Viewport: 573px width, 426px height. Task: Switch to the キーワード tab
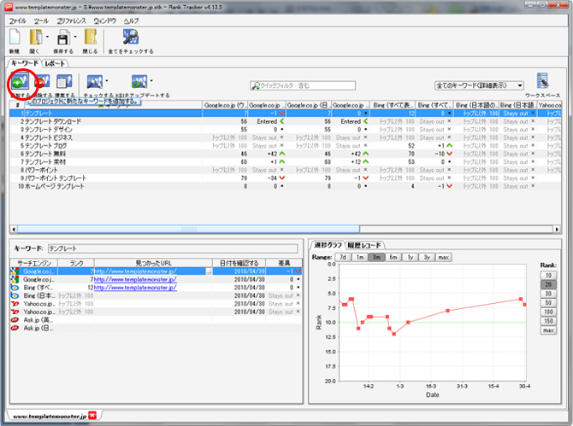click(x=25, y=62)
